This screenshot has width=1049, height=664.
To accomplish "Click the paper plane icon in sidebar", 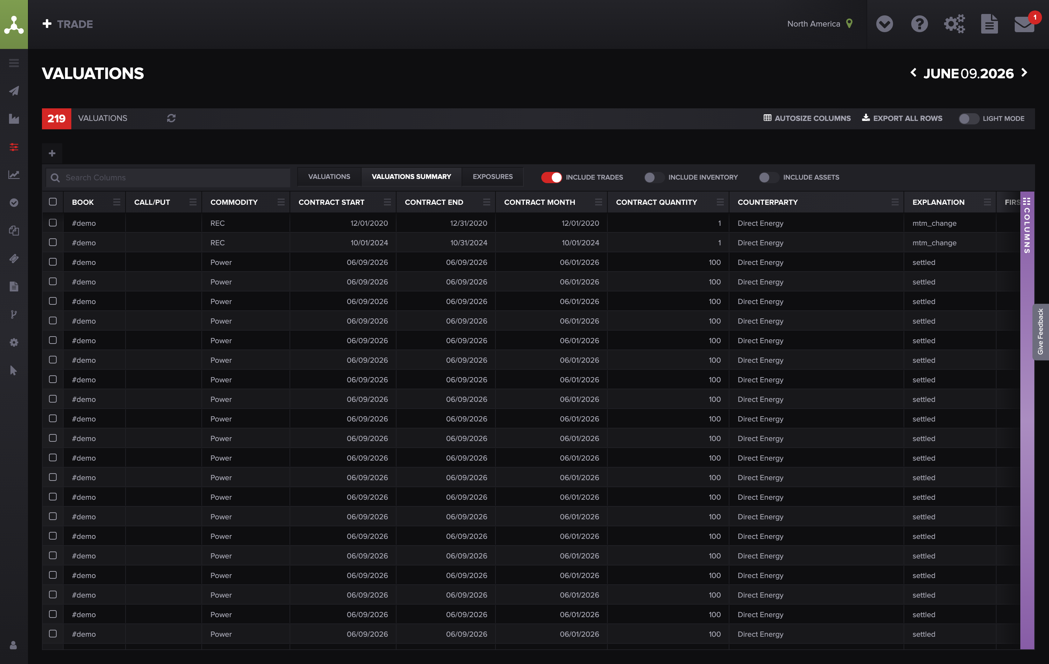I will tap(14, 91).
